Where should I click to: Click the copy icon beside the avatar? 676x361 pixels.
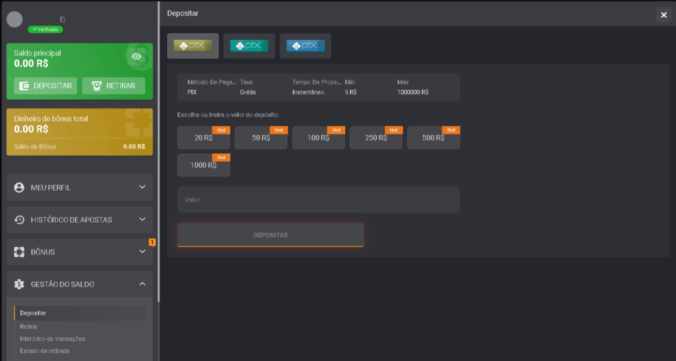tap(62, 19)
